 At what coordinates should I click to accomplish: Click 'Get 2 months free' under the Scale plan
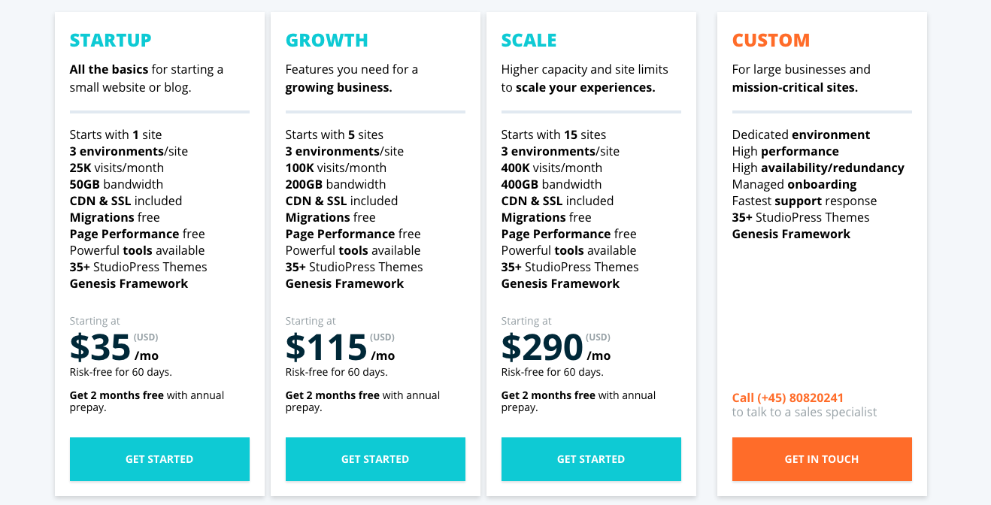pos(548,395)
